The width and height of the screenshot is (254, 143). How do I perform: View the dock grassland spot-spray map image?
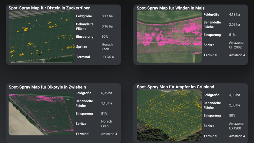(x=169, y=115)
